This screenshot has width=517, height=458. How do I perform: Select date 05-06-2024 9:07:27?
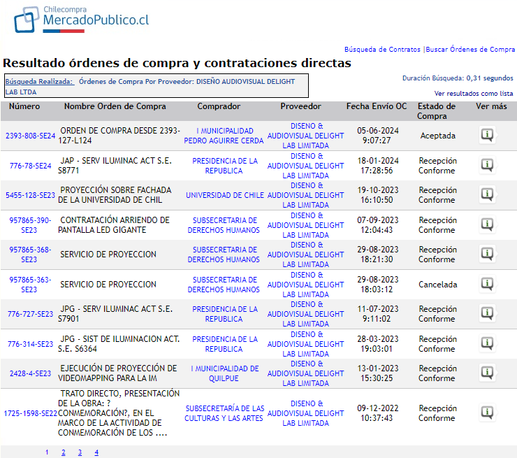(x=377, y=136)
